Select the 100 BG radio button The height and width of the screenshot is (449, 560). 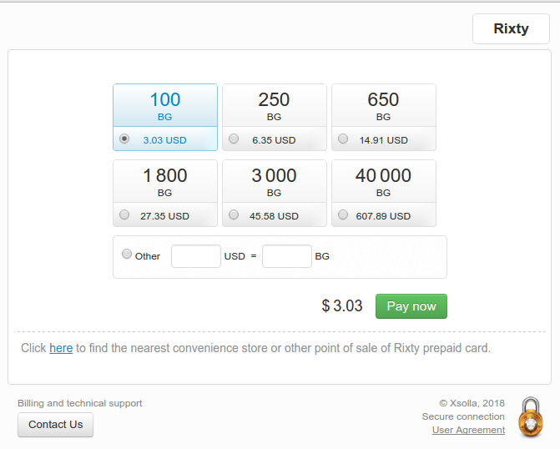[124, 139]
